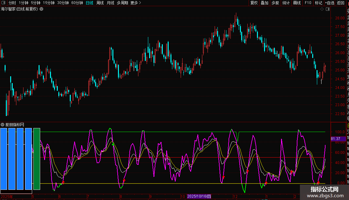Open the 股朋指标网 indicator dropdown
349x200 pixels.
(x=2, y=125)
